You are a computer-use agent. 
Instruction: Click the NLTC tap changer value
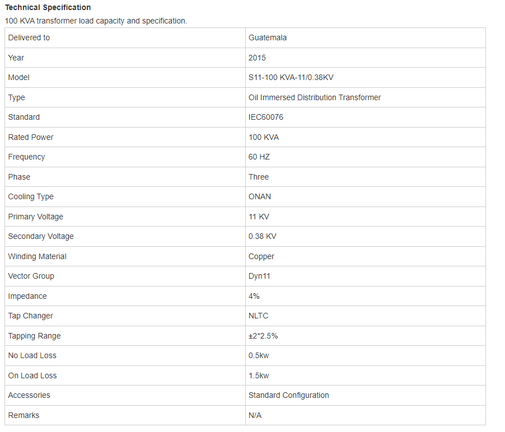tap(258, 316)
